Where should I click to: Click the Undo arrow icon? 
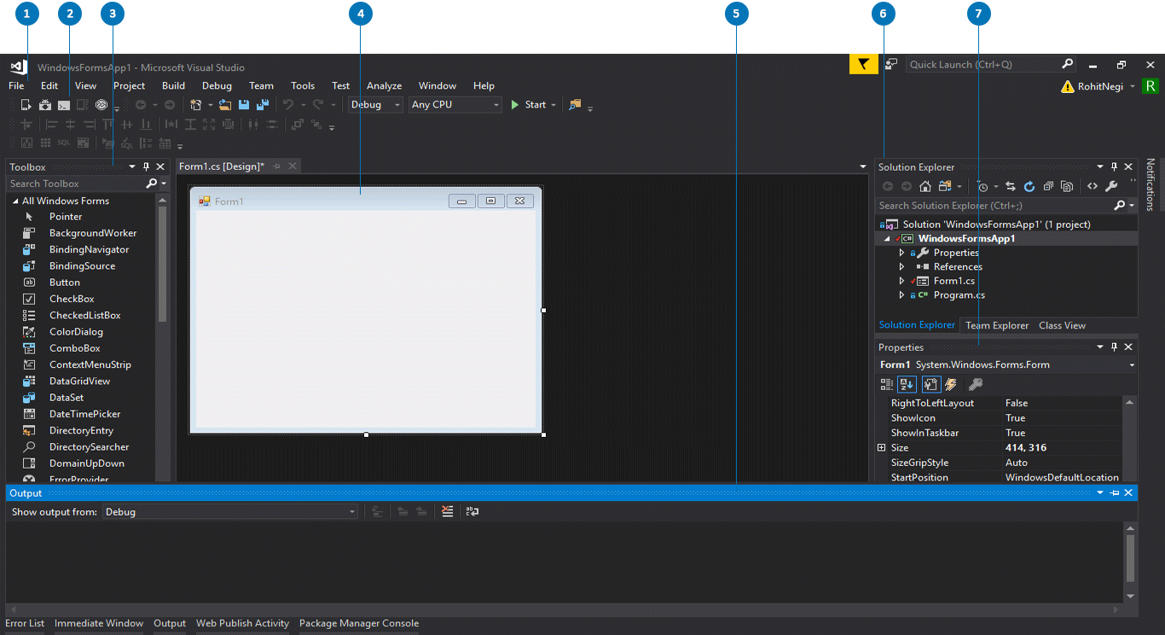point(288,105)
